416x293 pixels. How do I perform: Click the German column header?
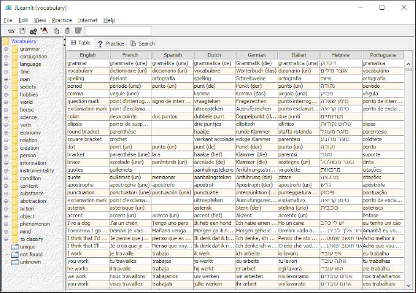coord(256,55)
